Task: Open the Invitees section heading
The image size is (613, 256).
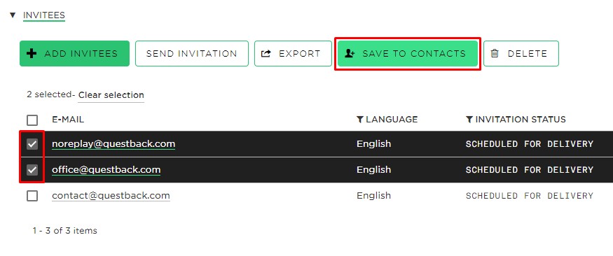Action: click(43, 15)
